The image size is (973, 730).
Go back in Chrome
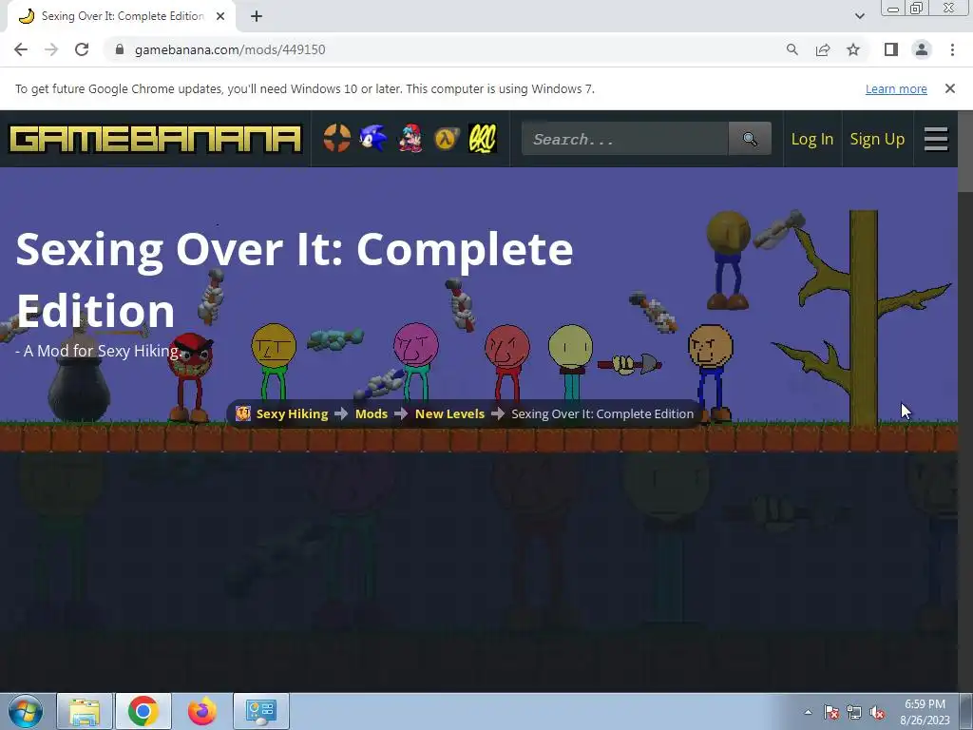click(x=21, y=49)
